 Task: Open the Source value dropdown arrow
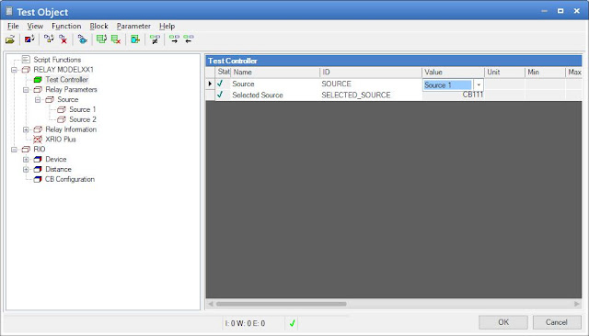pos(479,84)
